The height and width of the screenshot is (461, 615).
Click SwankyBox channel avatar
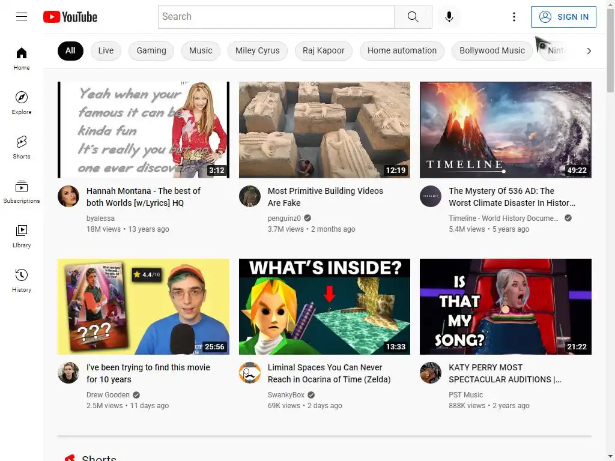pos(250,373)
